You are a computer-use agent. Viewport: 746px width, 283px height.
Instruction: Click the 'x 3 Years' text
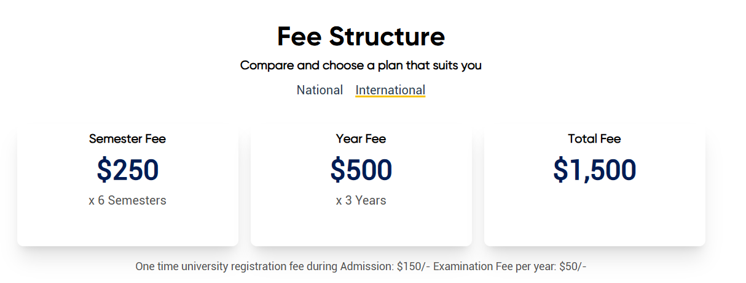point(361,200)
